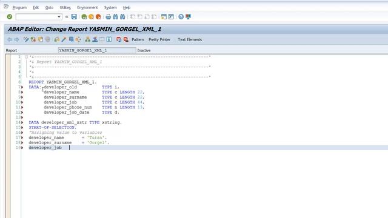Click the Inactive status text

click(144, 50)
